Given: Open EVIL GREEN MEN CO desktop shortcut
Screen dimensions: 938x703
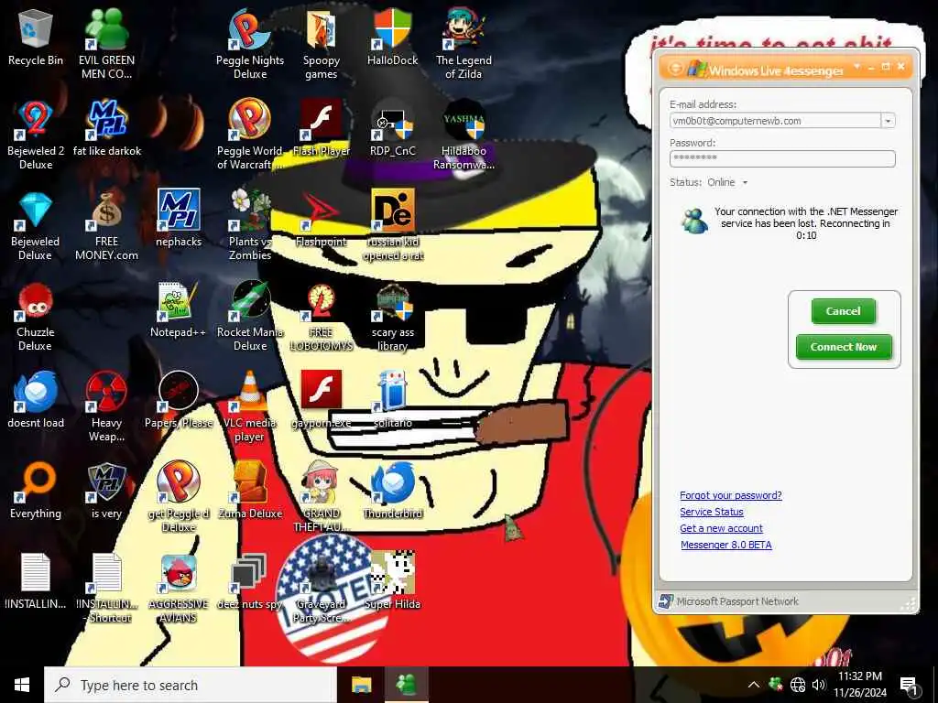Looking at the screenshot, I should point(106,43).
